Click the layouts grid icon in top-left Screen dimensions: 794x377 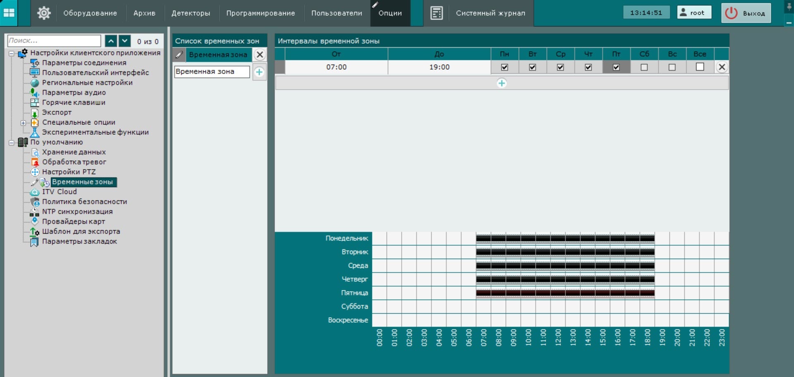(9, 13)
